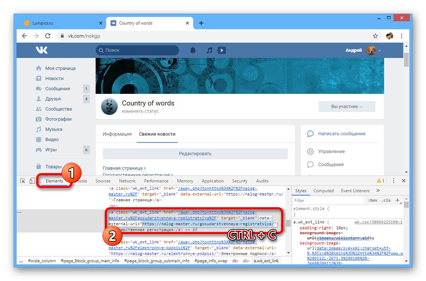The height and width of the screenshot is (281, 426).
Task: Open Главная страница wiki link
Action: pyautogui.click(x=123, y=168)
